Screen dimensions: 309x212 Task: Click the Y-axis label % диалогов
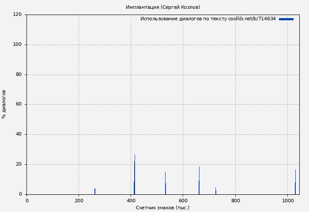click(4, 104)
